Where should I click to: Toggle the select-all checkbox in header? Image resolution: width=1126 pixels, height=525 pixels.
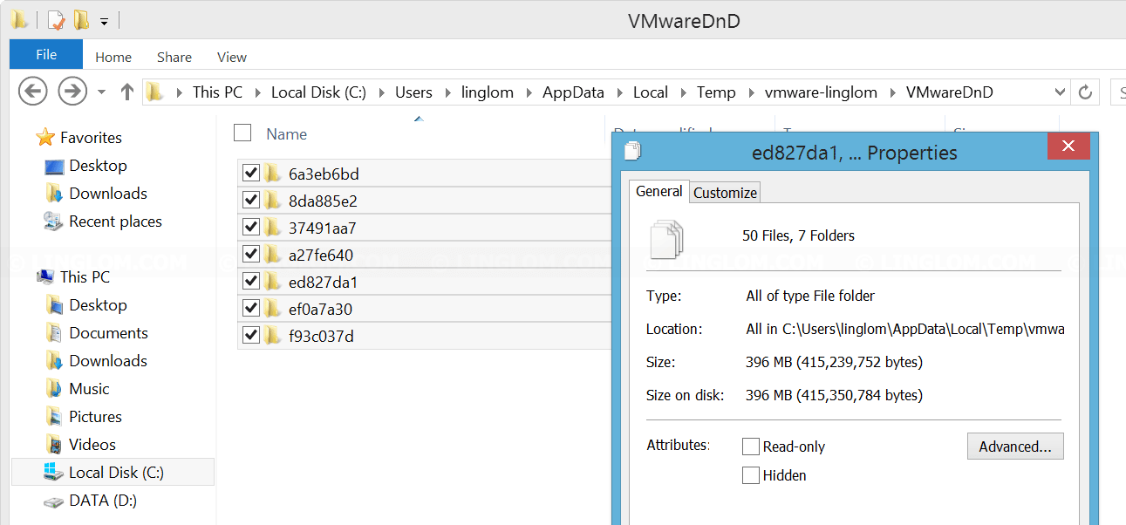[242, 133]
